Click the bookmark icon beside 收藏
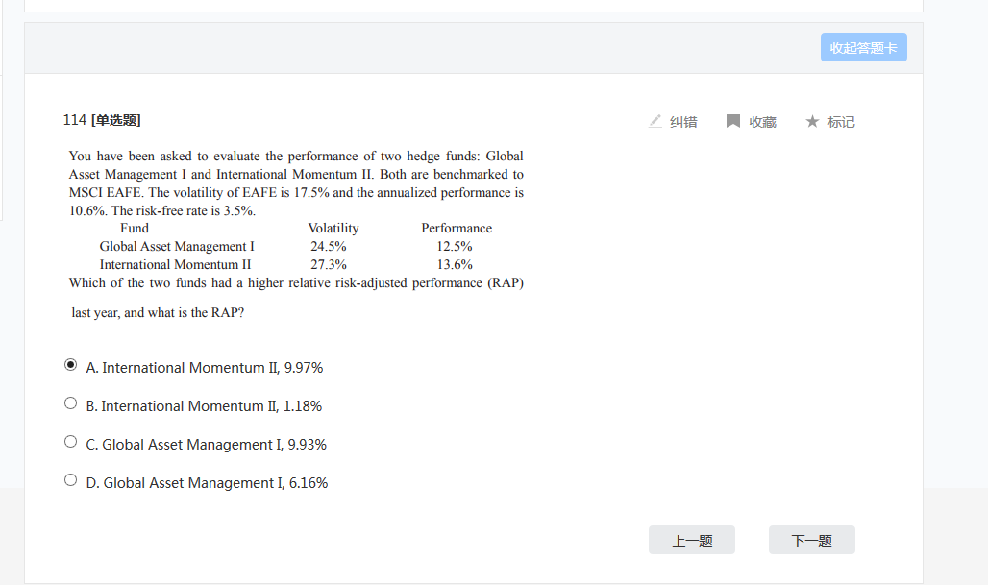 [733, 121]
